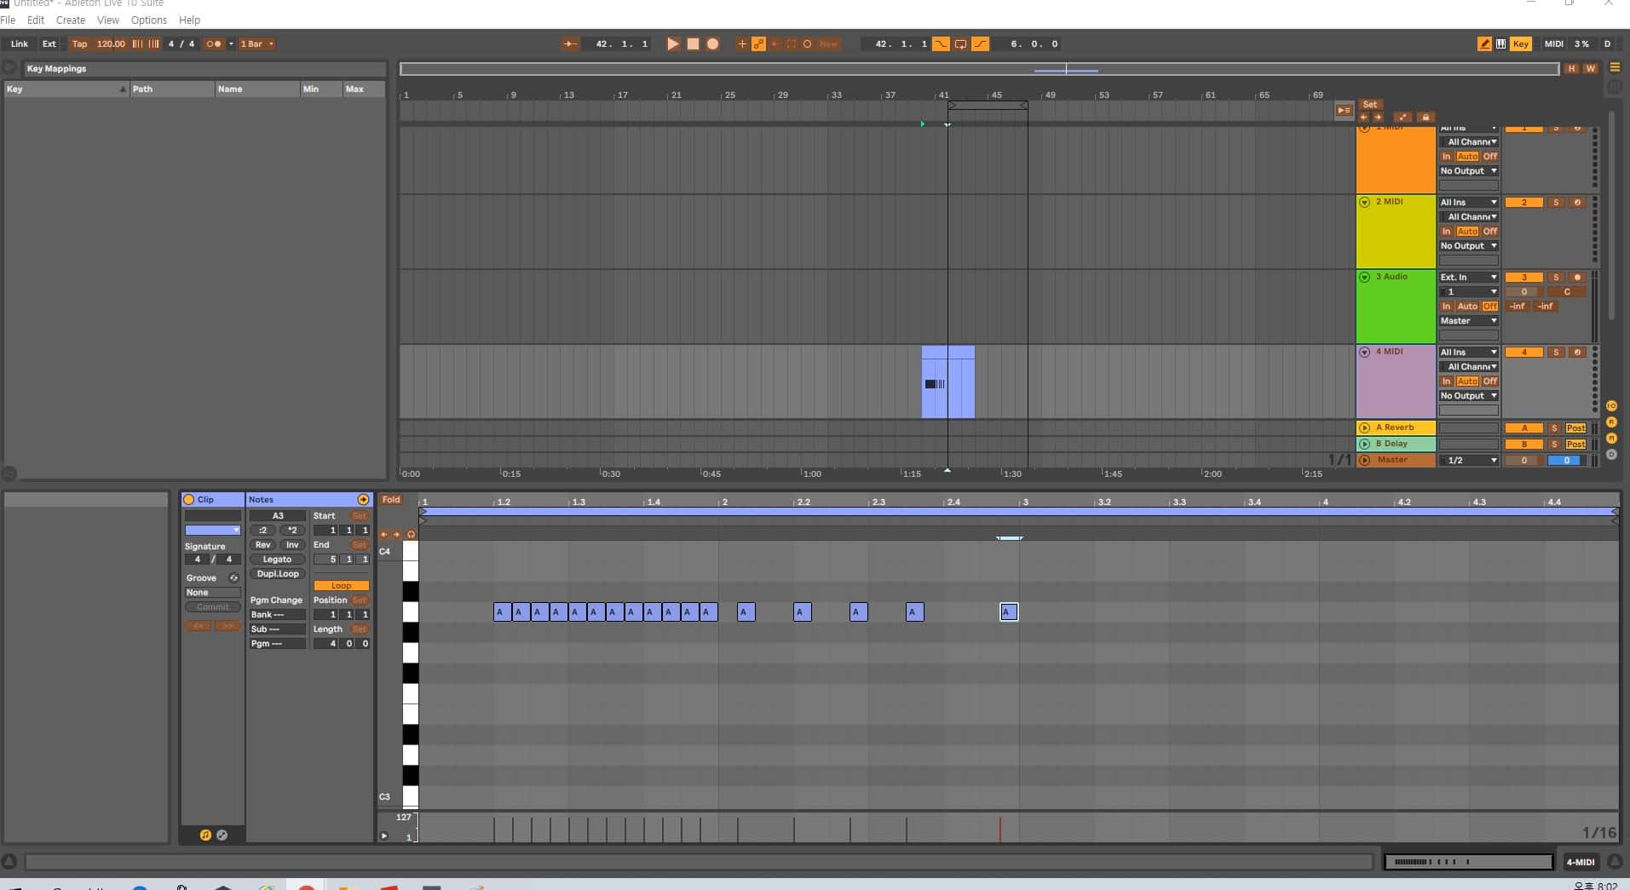Unfold the 2 MIDI track
Viewport: 1630px width, 890px height.
pos(1364,203)
